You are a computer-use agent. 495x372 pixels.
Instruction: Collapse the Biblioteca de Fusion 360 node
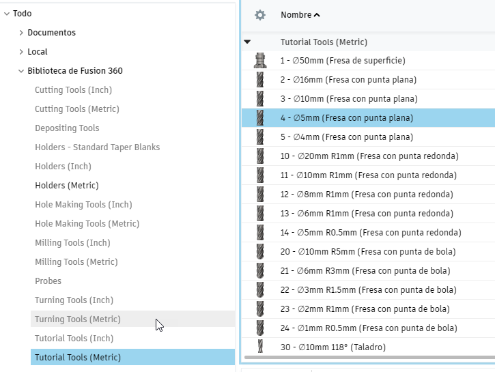coord(21,71)
